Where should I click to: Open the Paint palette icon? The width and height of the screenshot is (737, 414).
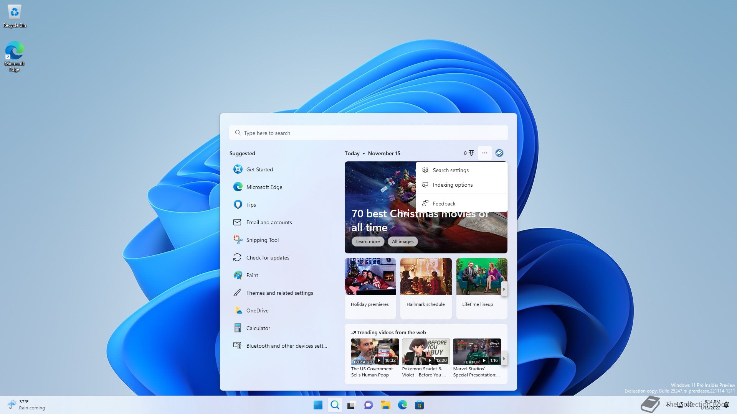pyautogui.click(x=238, y=275)
